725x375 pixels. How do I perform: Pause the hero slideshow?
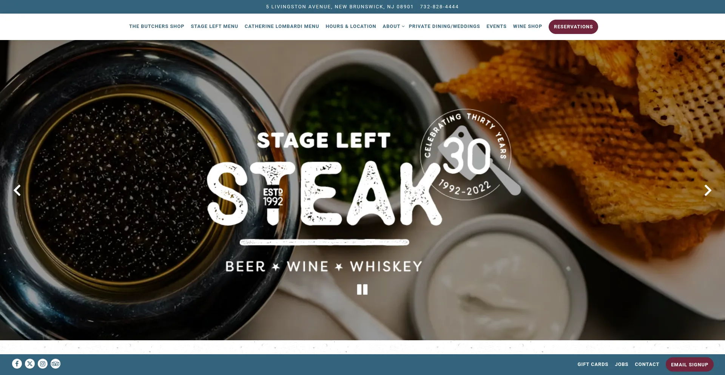[x=362, y=290]
